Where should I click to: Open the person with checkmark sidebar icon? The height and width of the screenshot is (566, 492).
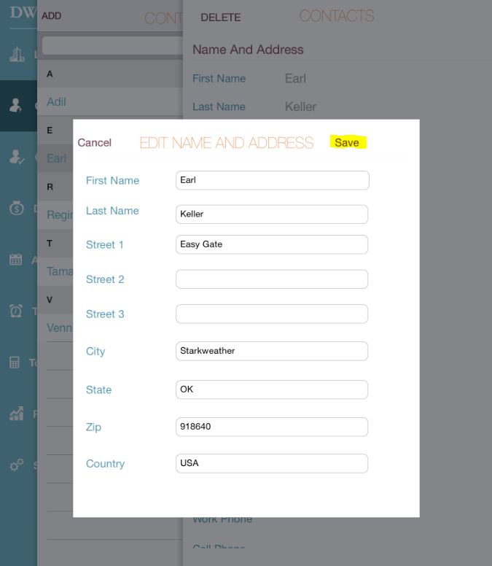point(17,157)
